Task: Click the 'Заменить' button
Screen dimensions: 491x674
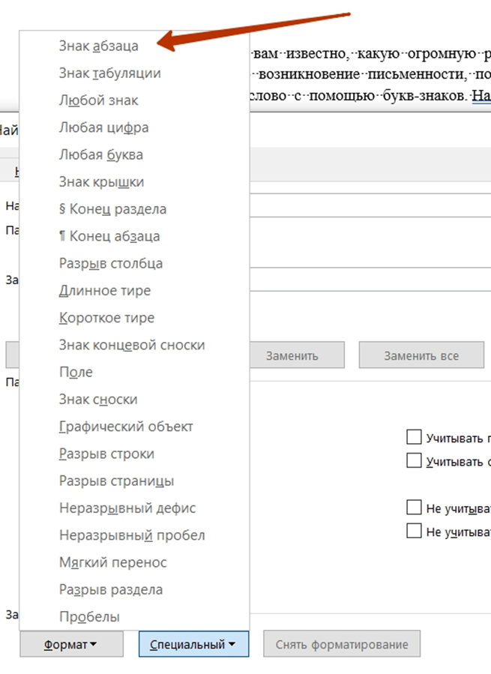Action: click(x=297, y=355)
